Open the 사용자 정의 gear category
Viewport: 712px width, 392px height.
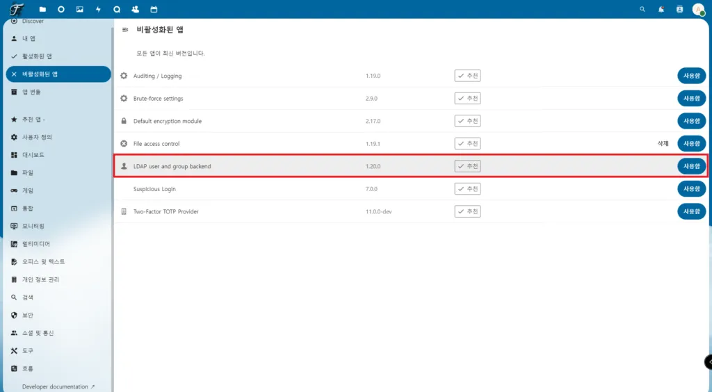coord(58,137)
